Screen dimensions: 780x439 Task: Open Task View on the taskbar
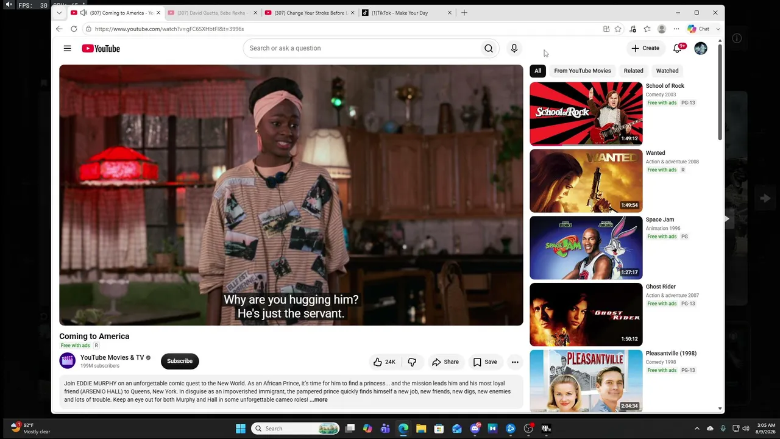click(x=350, y=429)
